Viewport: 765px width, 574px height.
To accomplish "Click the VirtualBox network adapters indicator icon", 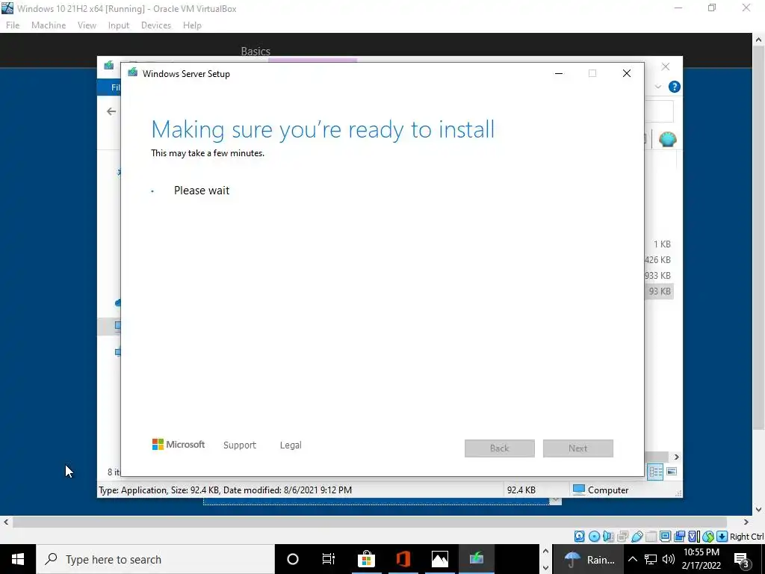I will pyautogui.click(x=622, y=537).
